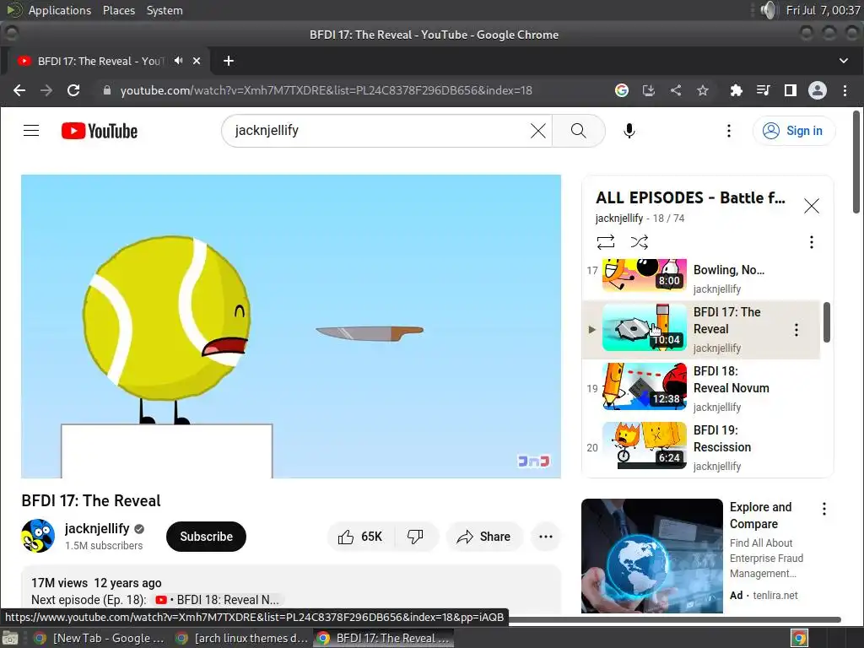This screenshot has width=864, height=648.
Task: Switch to arch linux themes taskbar window
Action: (x=241, y=638)
